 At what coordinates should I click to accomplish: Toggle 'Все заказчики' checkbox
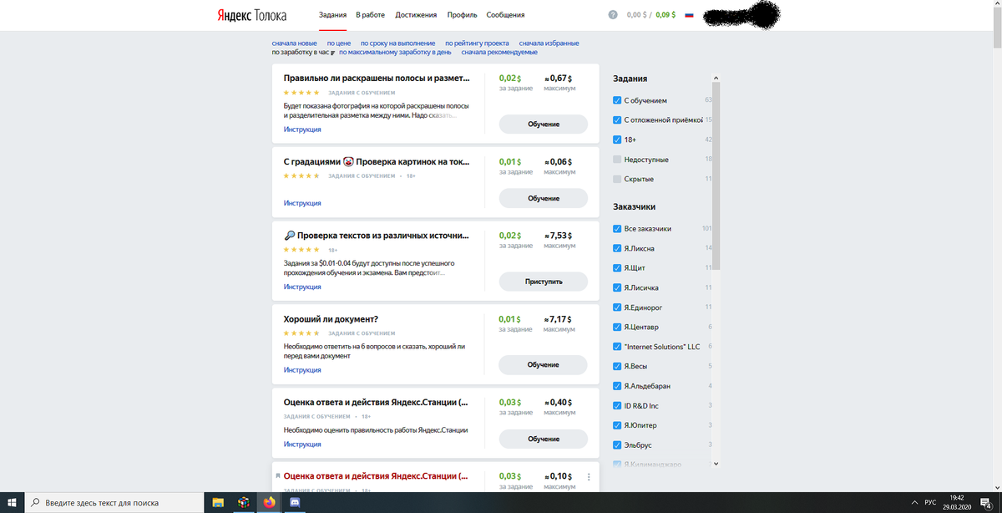coord(617,228)
